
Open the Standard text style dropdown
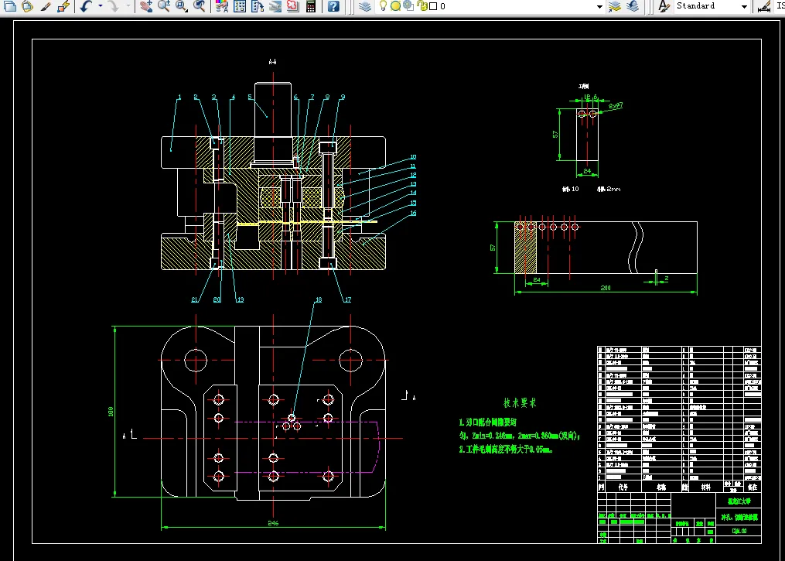(745, 6)
